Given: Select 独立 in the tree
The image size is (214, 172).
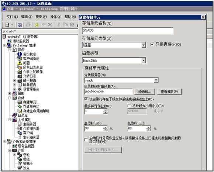Looking at the screenshot, I should coord(26,168).
